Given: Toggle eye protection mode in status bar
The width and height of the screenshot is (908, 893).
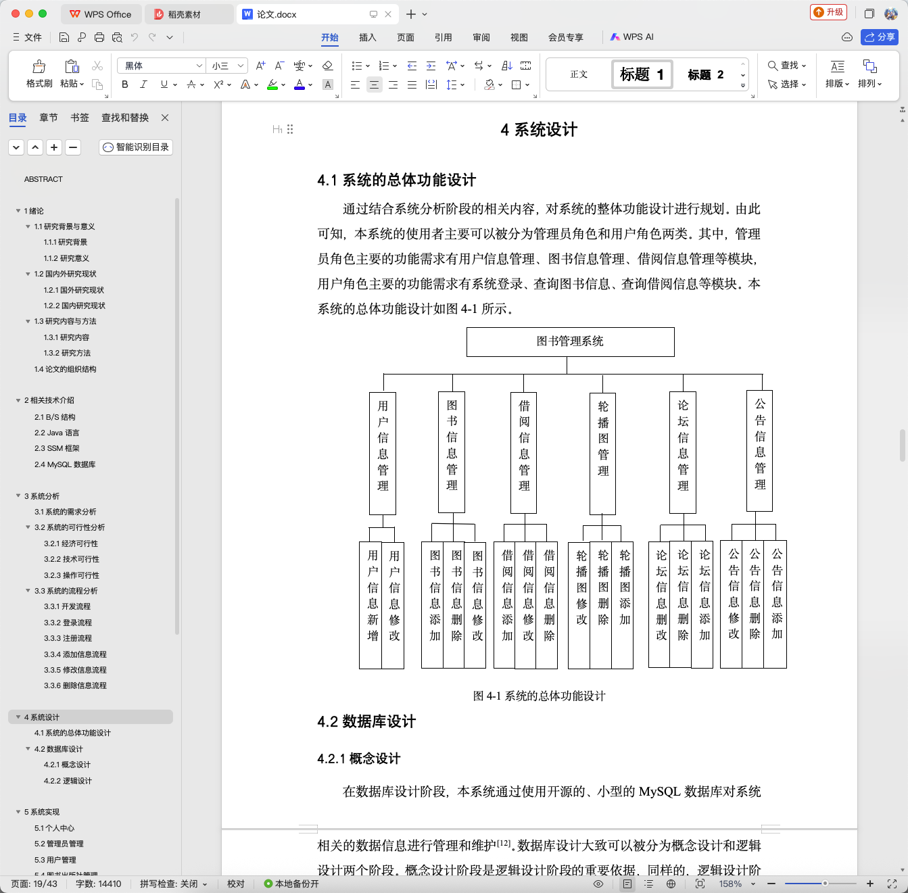Looking at the screenshot, I should 598,884.
